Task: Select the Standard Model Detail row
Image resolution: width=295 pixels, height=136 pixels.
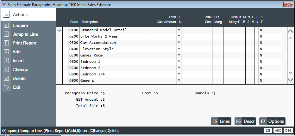Action: tap(172, 30)
